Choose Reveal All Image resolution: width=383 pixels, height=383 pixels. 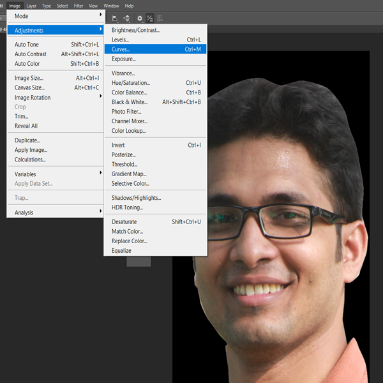[56, 126]
